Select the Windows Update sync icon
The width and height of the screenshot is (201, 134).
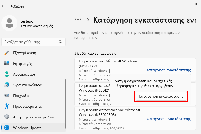click(7, 128)
